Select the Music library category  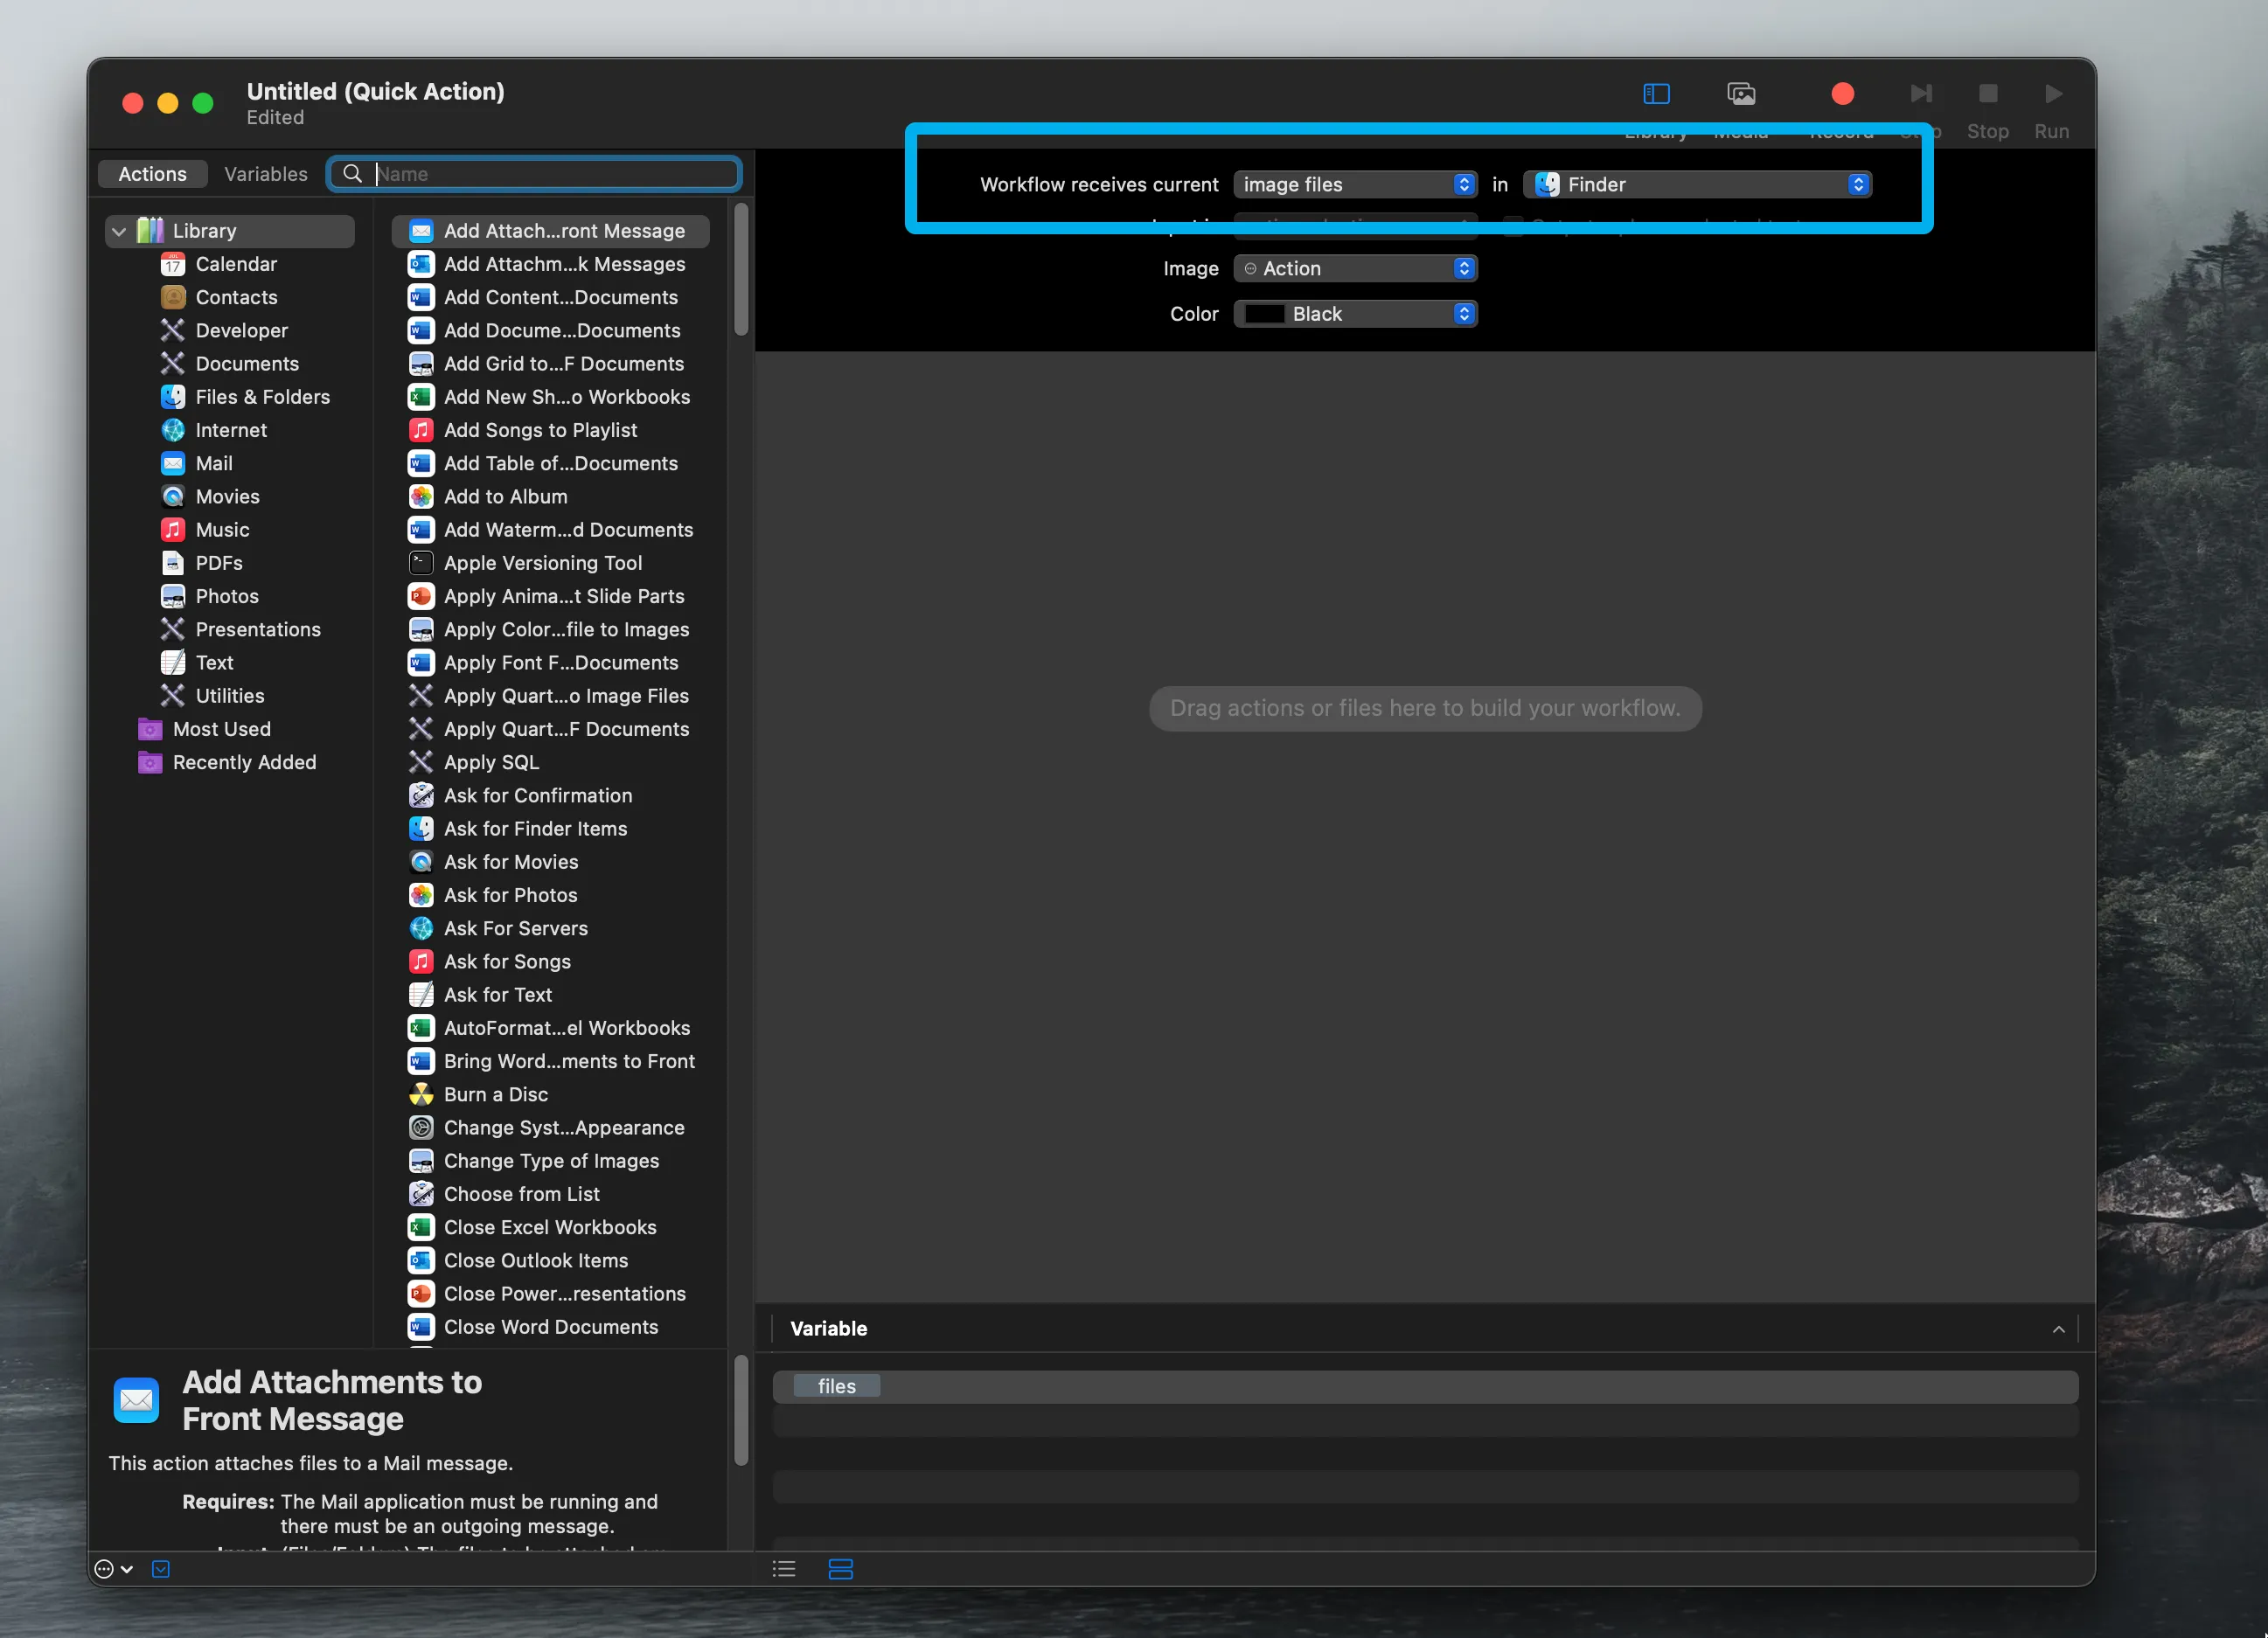pos(220,529)
